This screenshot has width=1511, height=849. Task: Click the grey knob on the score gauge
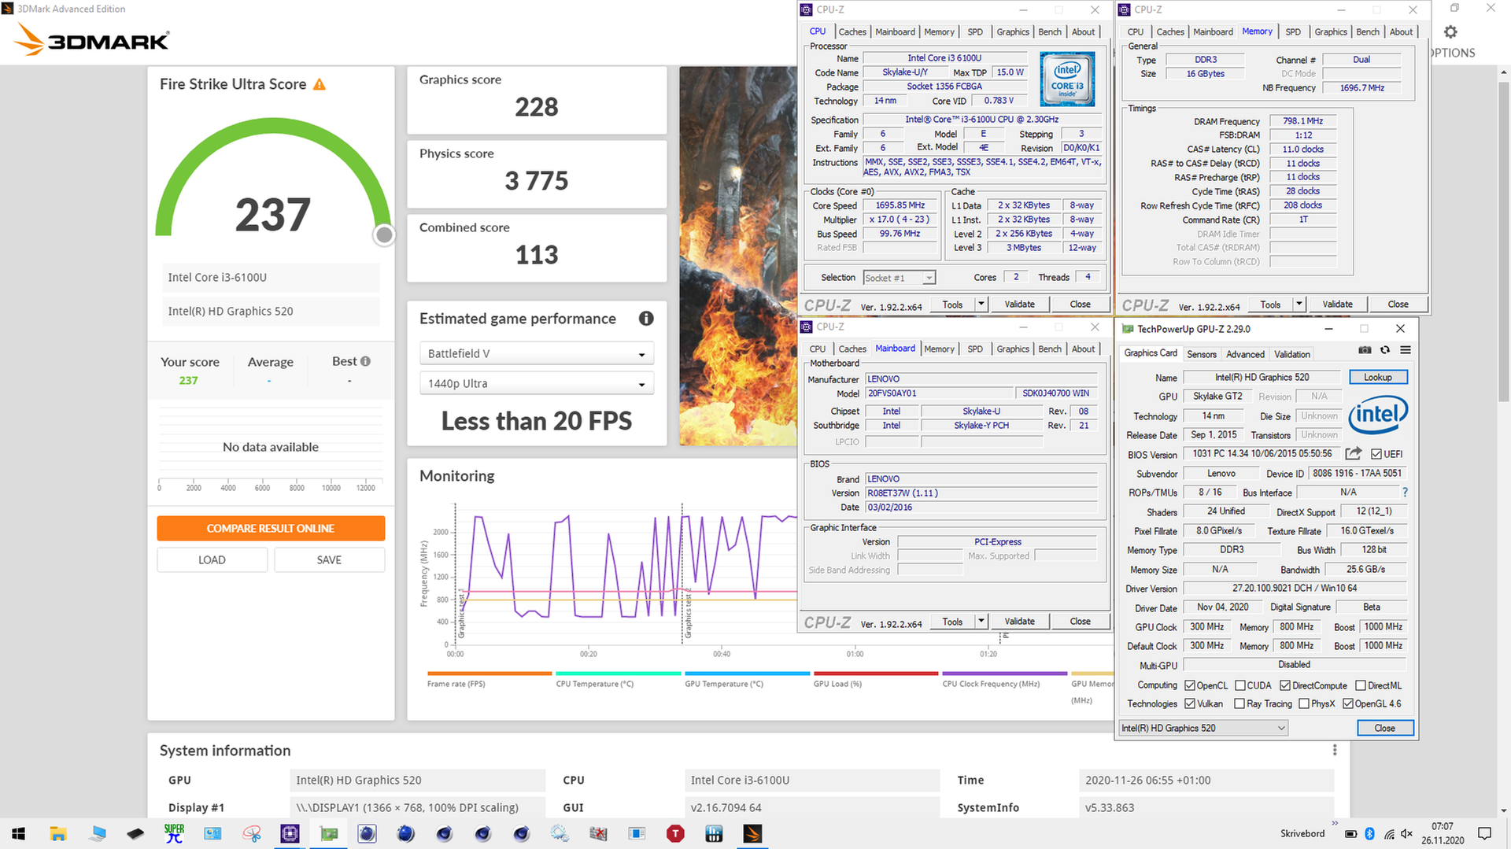pyautogui.click(x=384, y=234)
